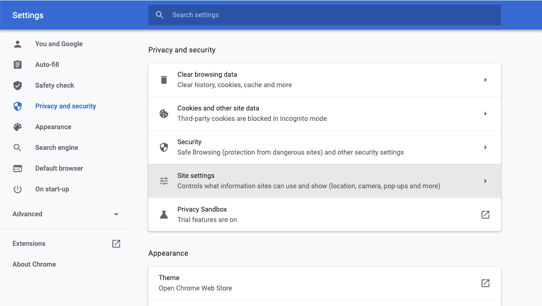542x306 pixels.
Task: Click the open-in-new icon in the Theme row
Action: pyautogui.click(x=485, y=283)
